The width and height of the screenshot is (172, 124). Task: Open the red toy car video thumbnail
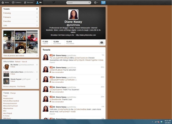[32, 36]
